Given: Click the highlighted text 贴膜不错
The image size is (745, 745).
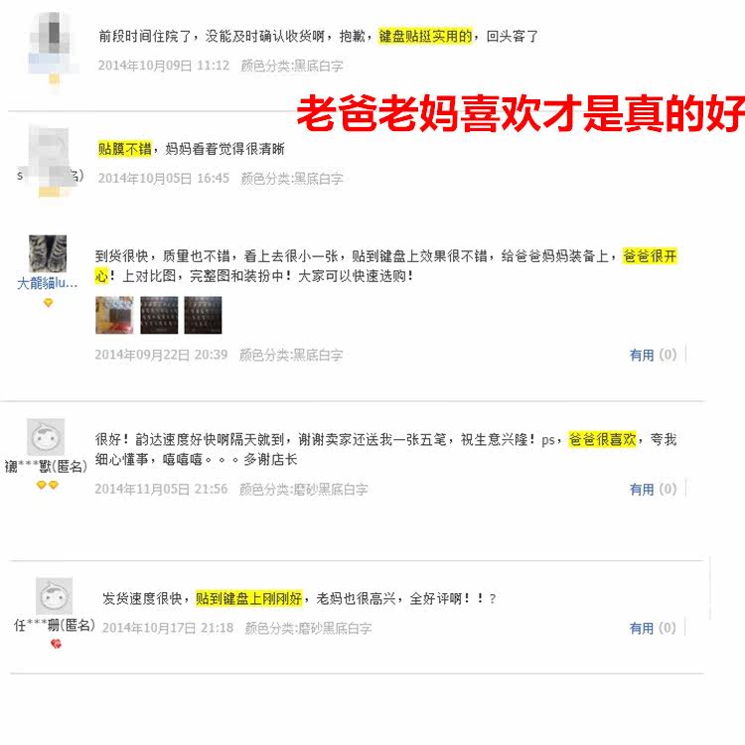Looking at the screenshot, I should click(x=124, y=149).
